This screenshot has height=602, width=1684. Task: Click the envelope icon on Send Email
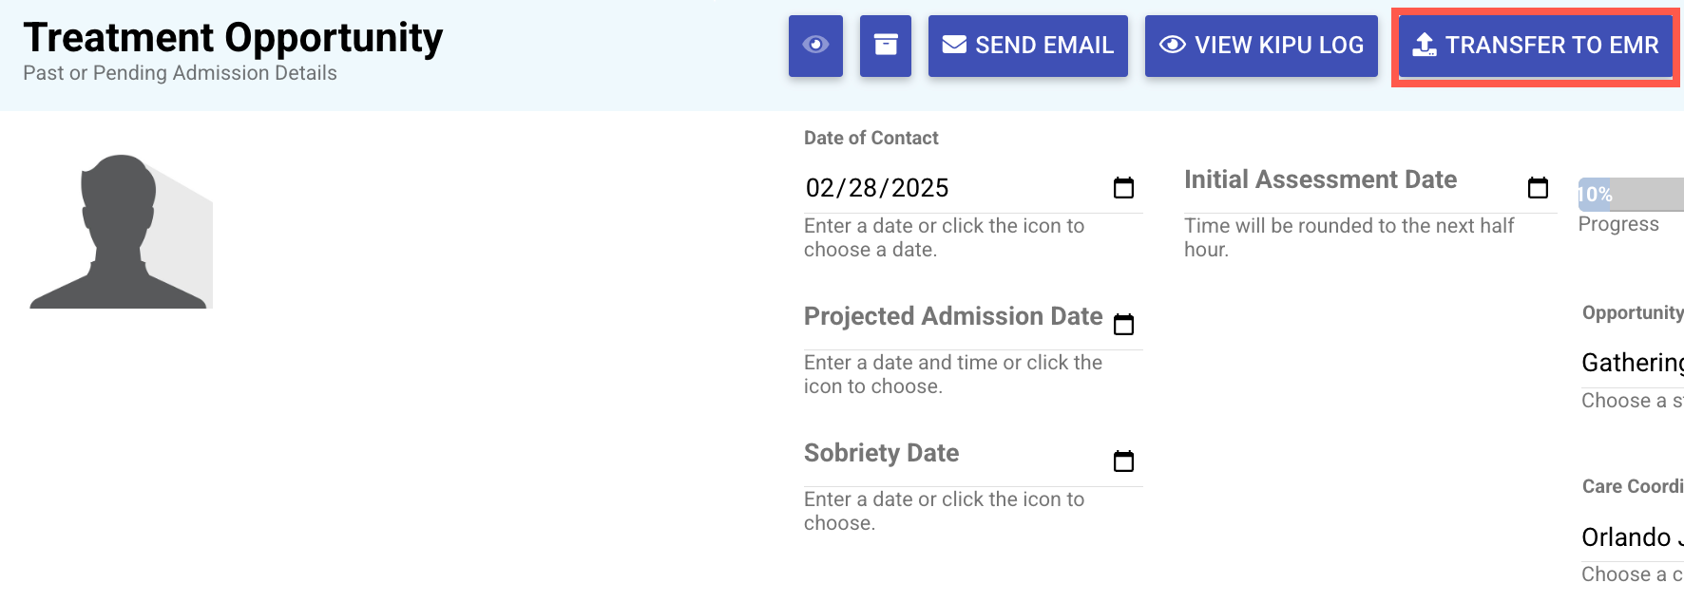click(954, 45)
